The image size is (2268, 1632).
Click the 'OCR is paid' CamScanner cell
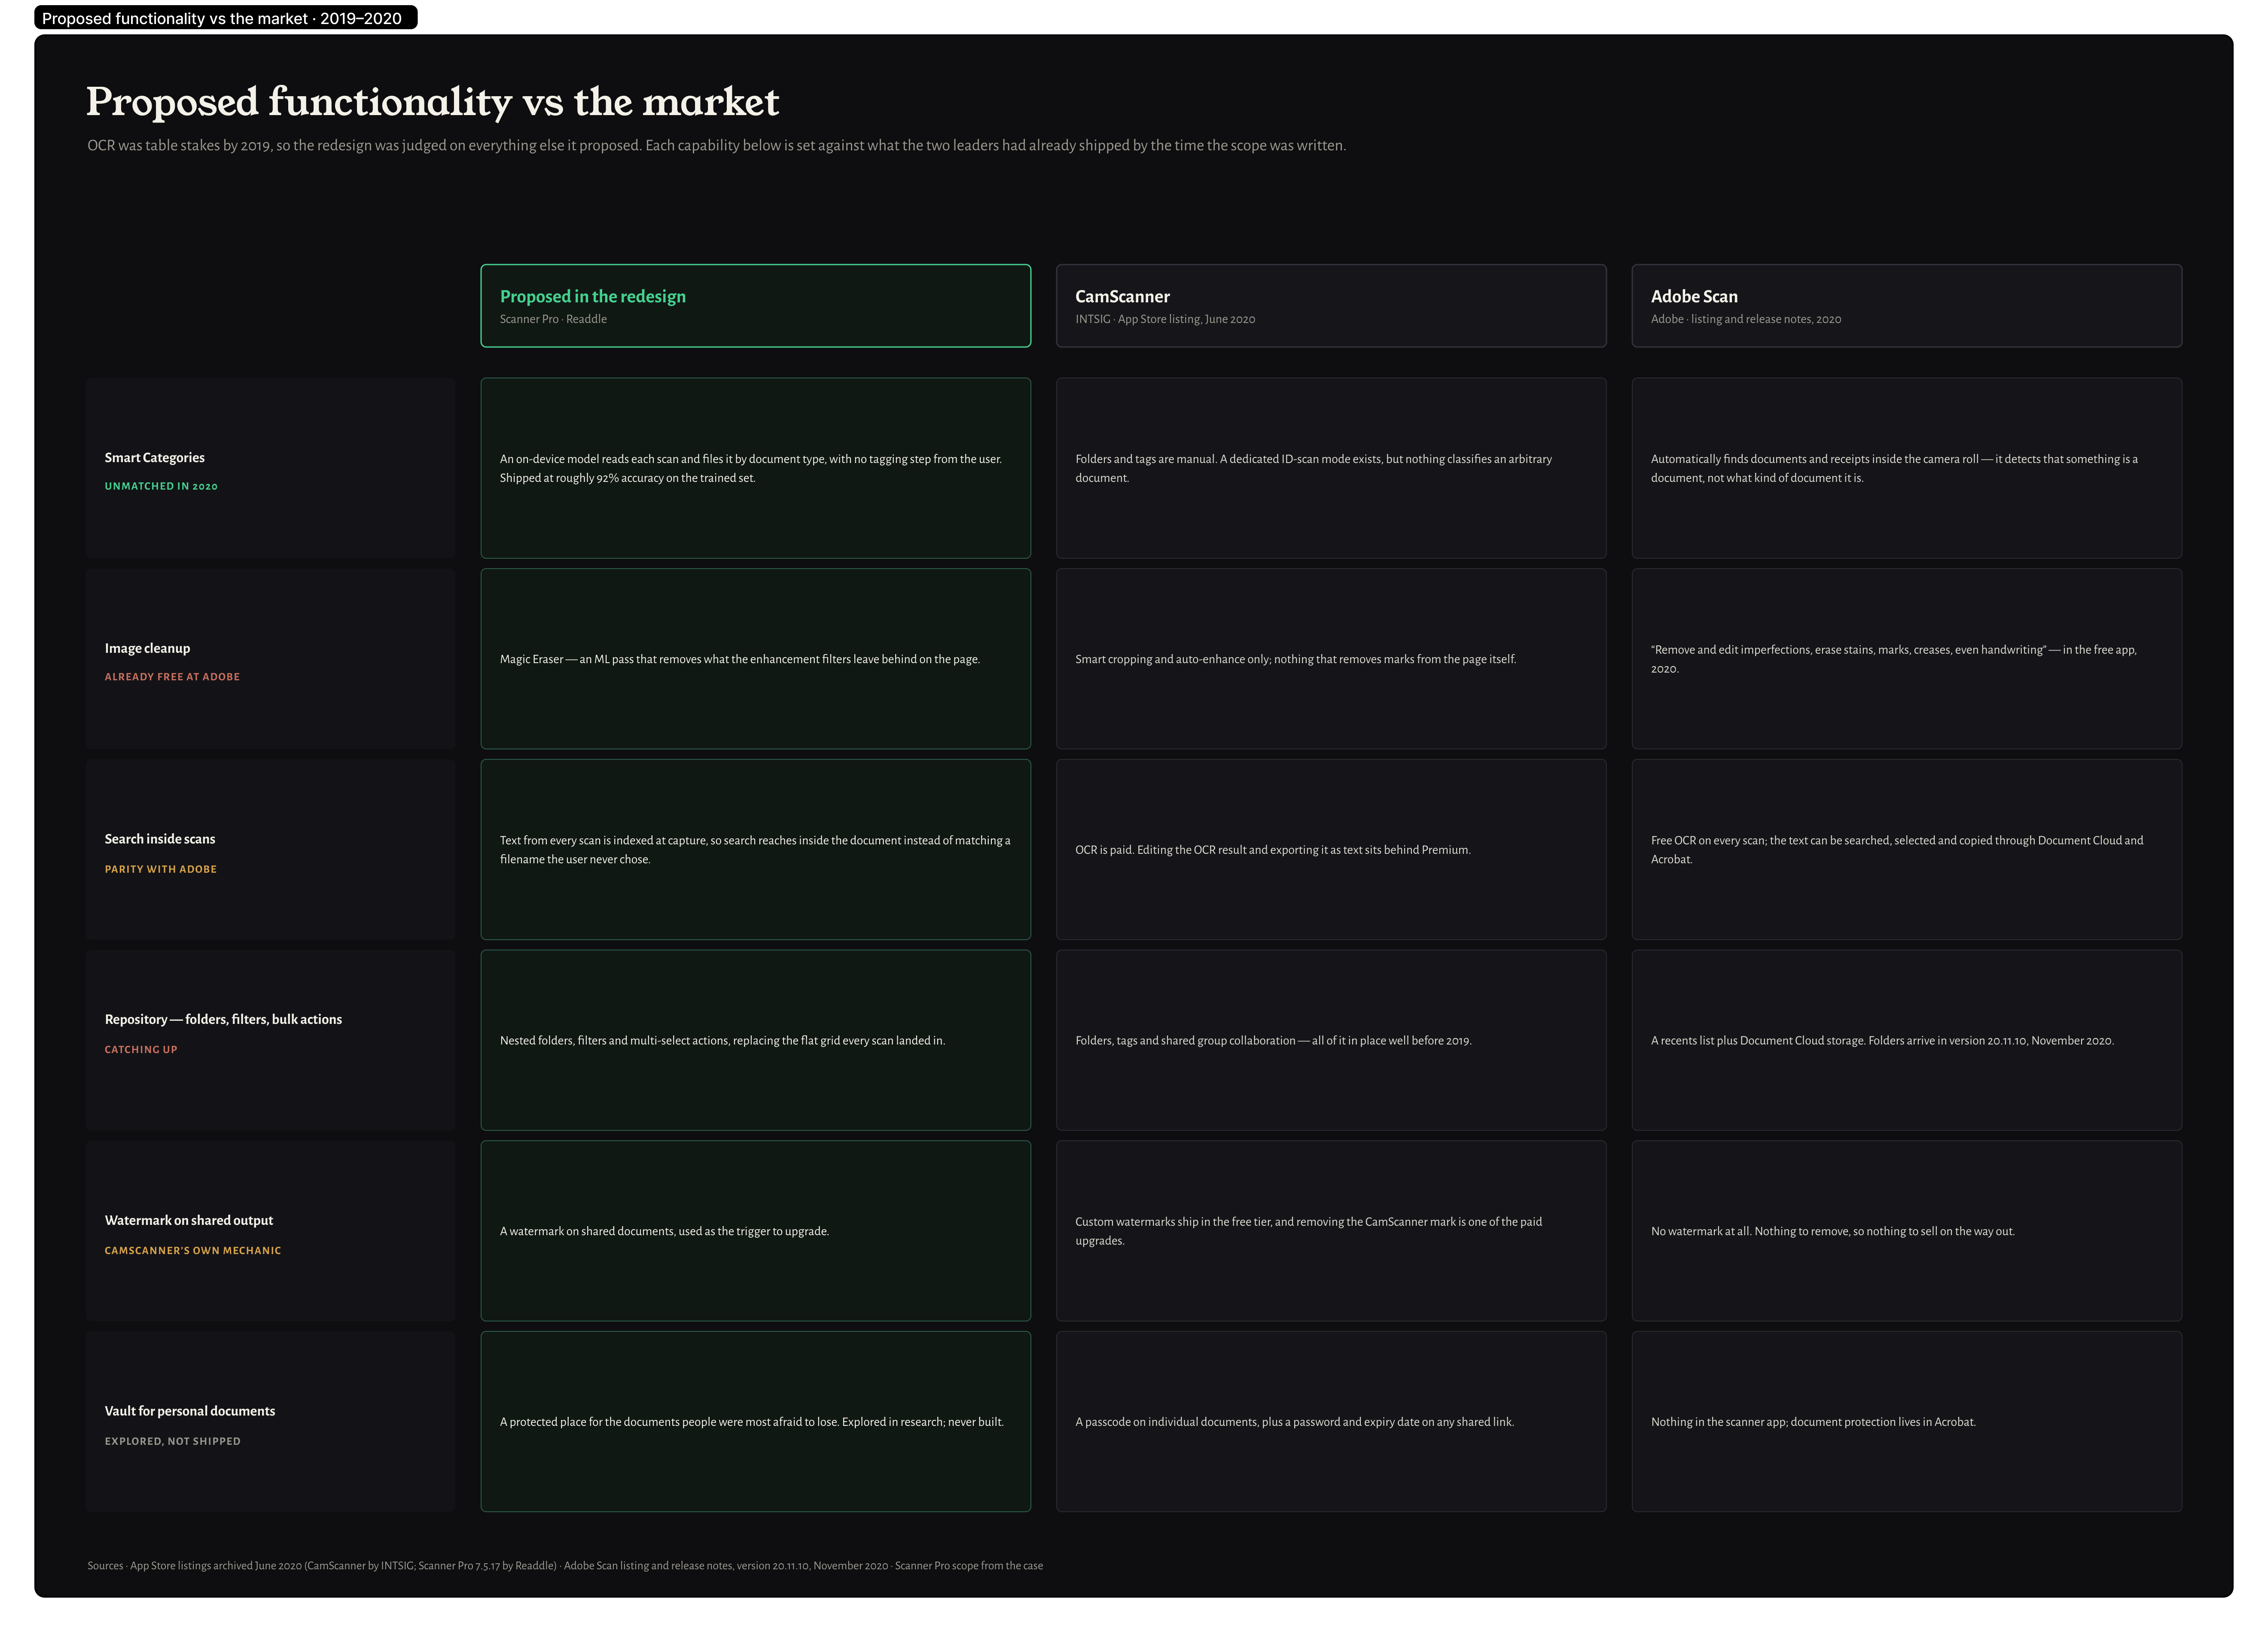point(1331,850)
